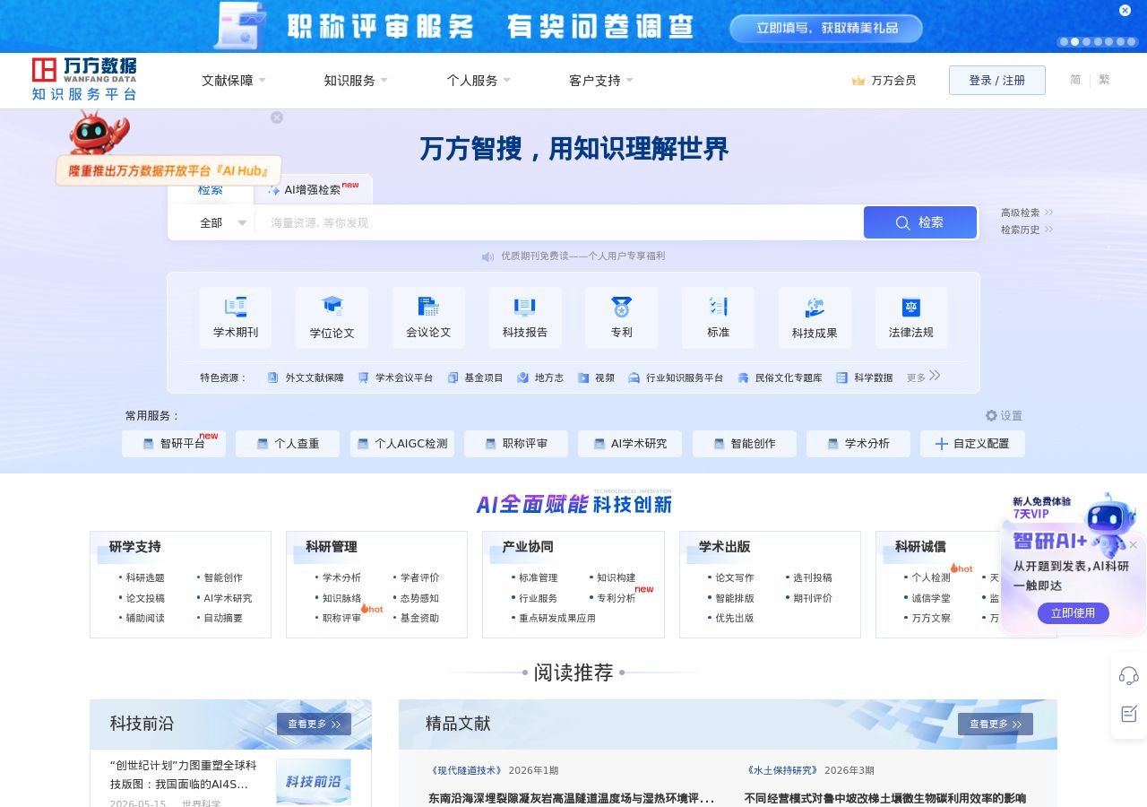The height and width of the screenshot is (807, 1147).
Task: Open 个人AIGC检测 service
Action: [x=401, y=444]
